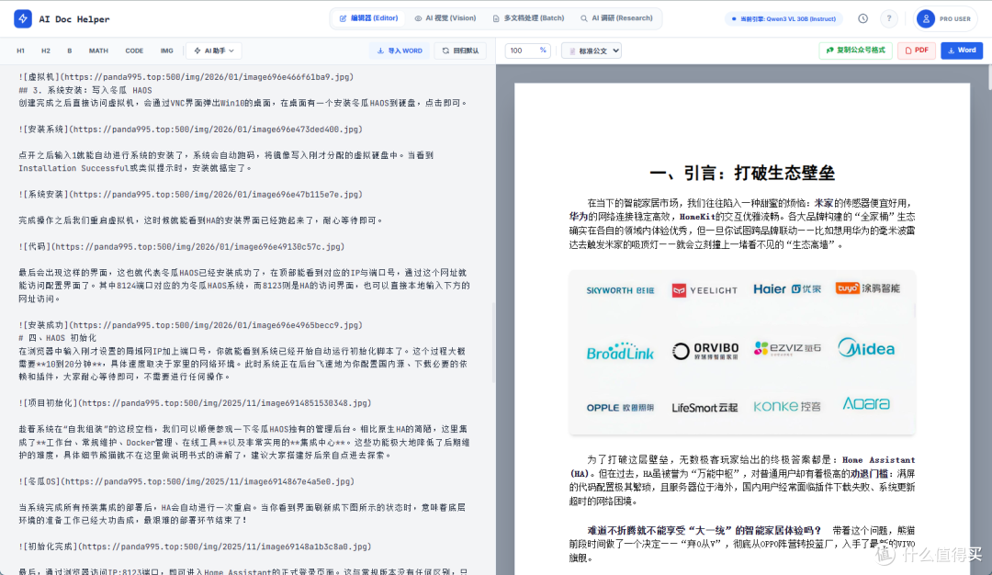The image size is (992, 575).
Task: Click the ![项目初始化] image markdown line
Action: click(x=195, y=403)
